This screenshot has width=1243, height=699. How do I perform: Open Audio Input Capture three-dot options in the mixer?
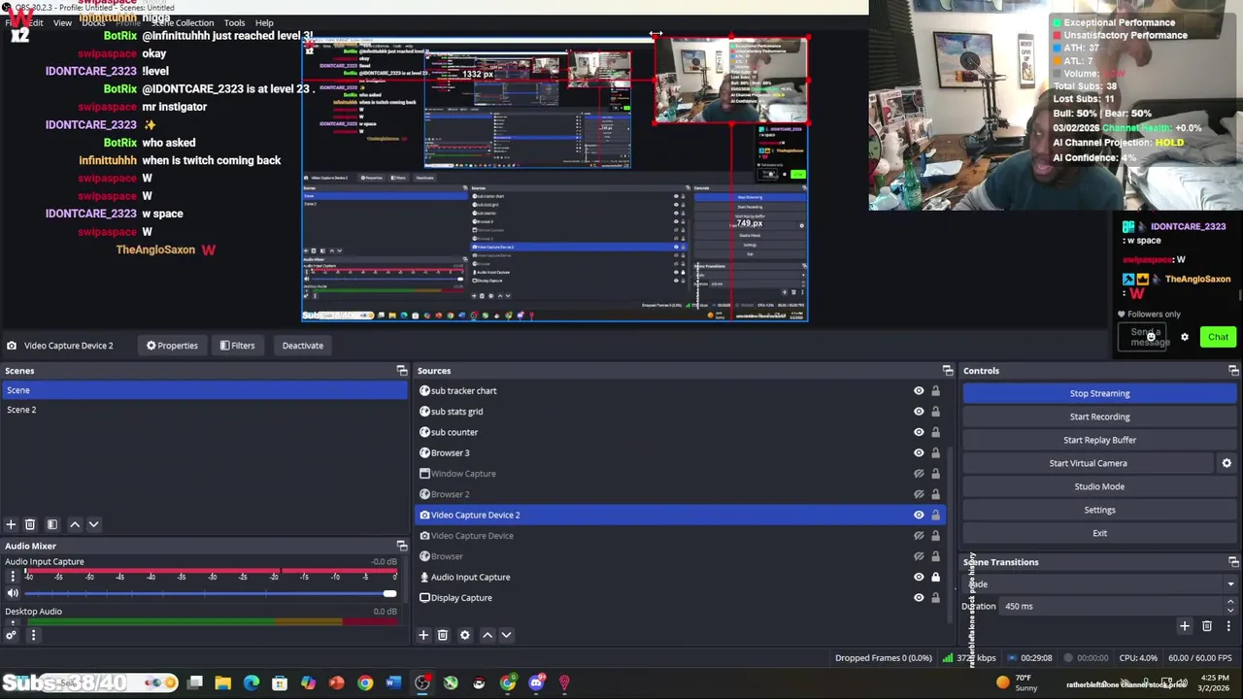click(x=13, y=576)
